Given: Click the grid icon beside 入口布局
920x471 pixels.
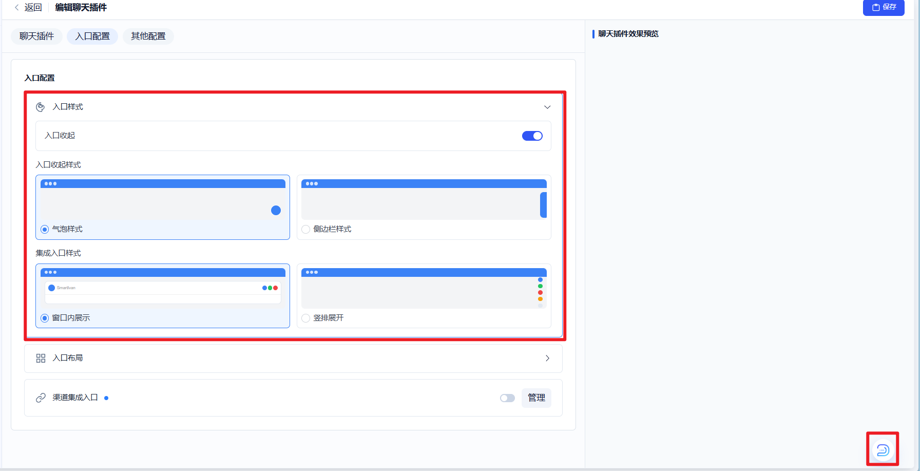Looking at the screenshot, I should click(x=41, y=358).
